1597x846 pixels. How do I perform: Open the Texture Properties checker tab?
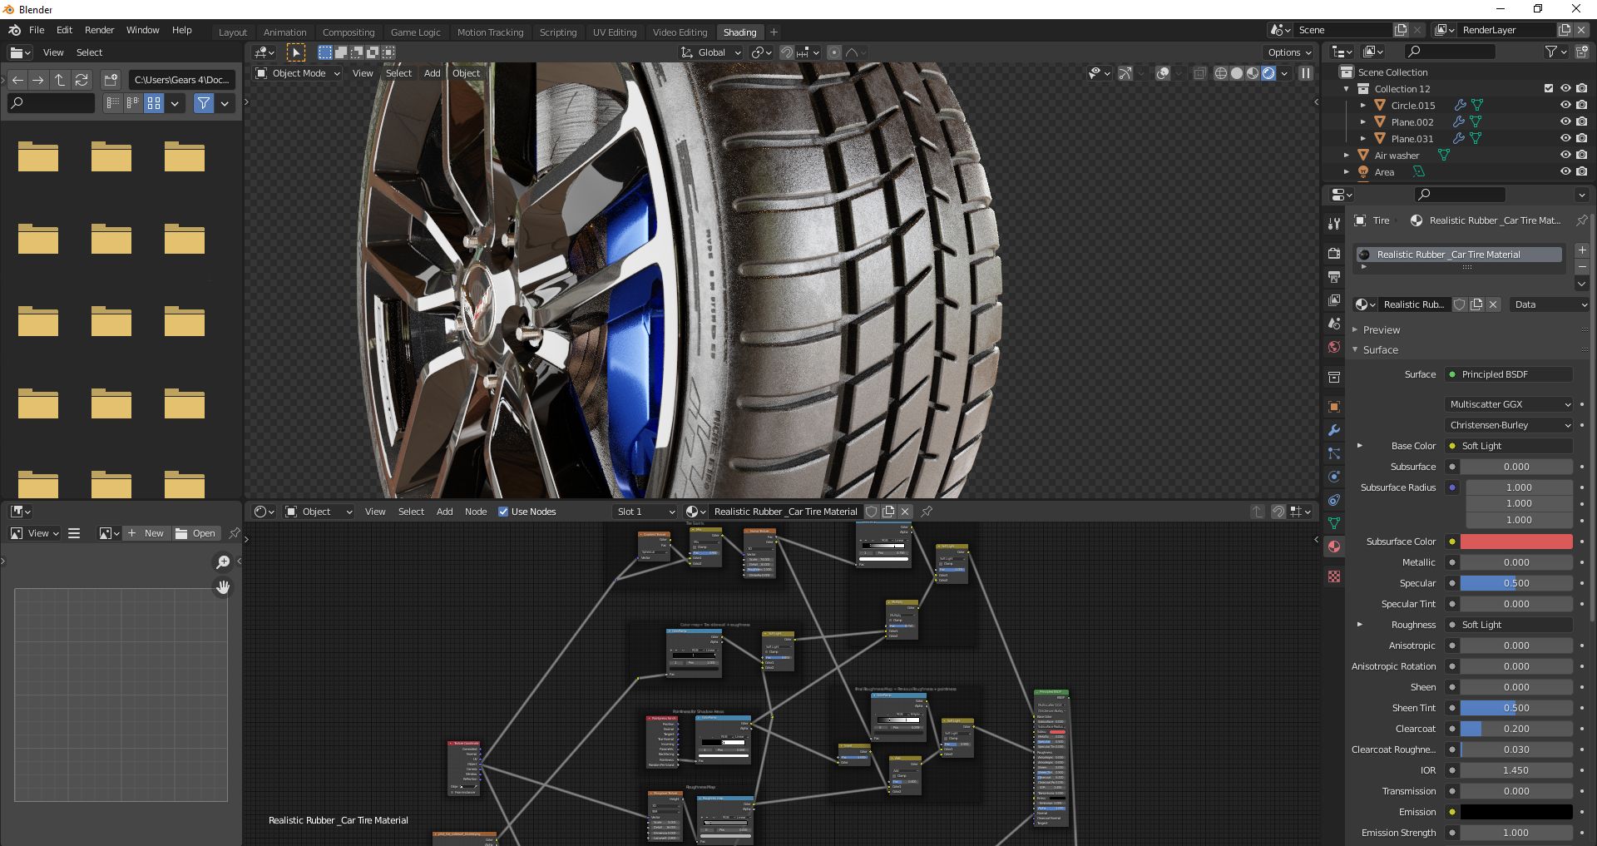tap(1334, 576)
